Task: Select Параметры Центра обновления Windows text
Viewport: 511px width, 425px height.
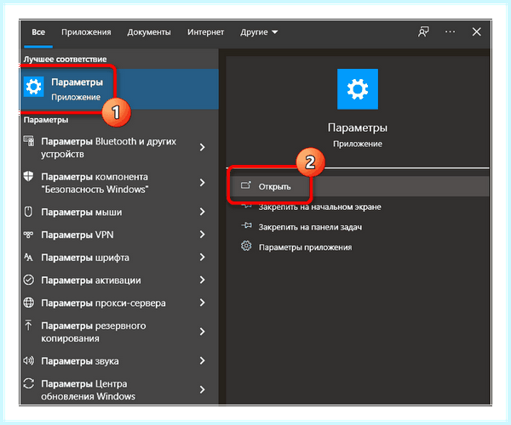Action: click(88, 390)
